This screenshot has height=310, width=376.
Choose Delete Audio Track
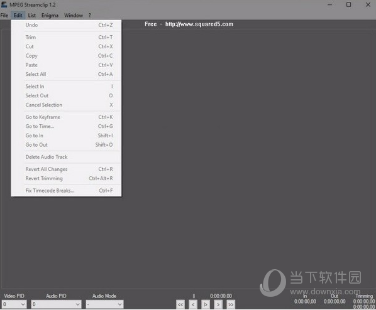click(x=66, y=157)
